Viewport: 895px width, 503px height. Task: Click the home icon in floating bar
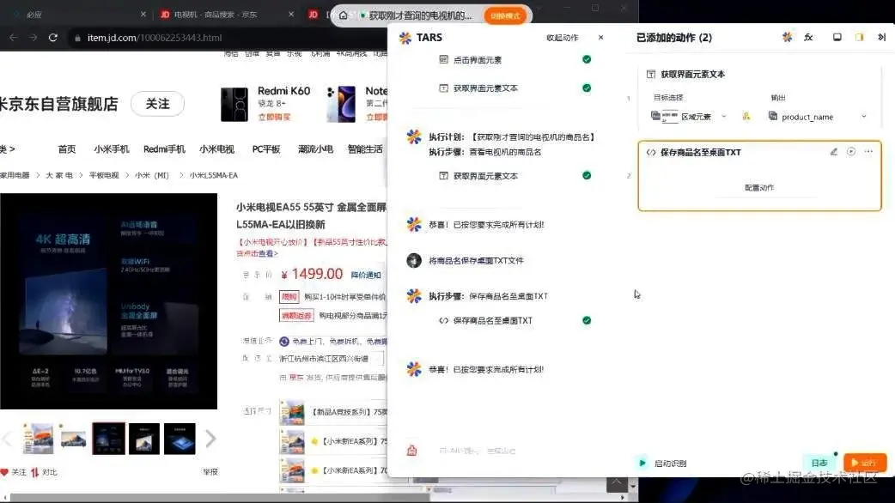343,15
